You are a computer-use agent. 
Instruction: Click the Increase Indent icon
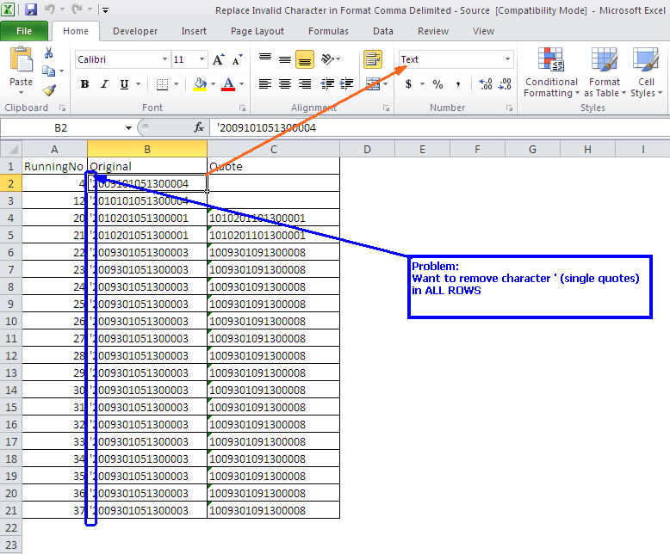click(x=346, y=84)
